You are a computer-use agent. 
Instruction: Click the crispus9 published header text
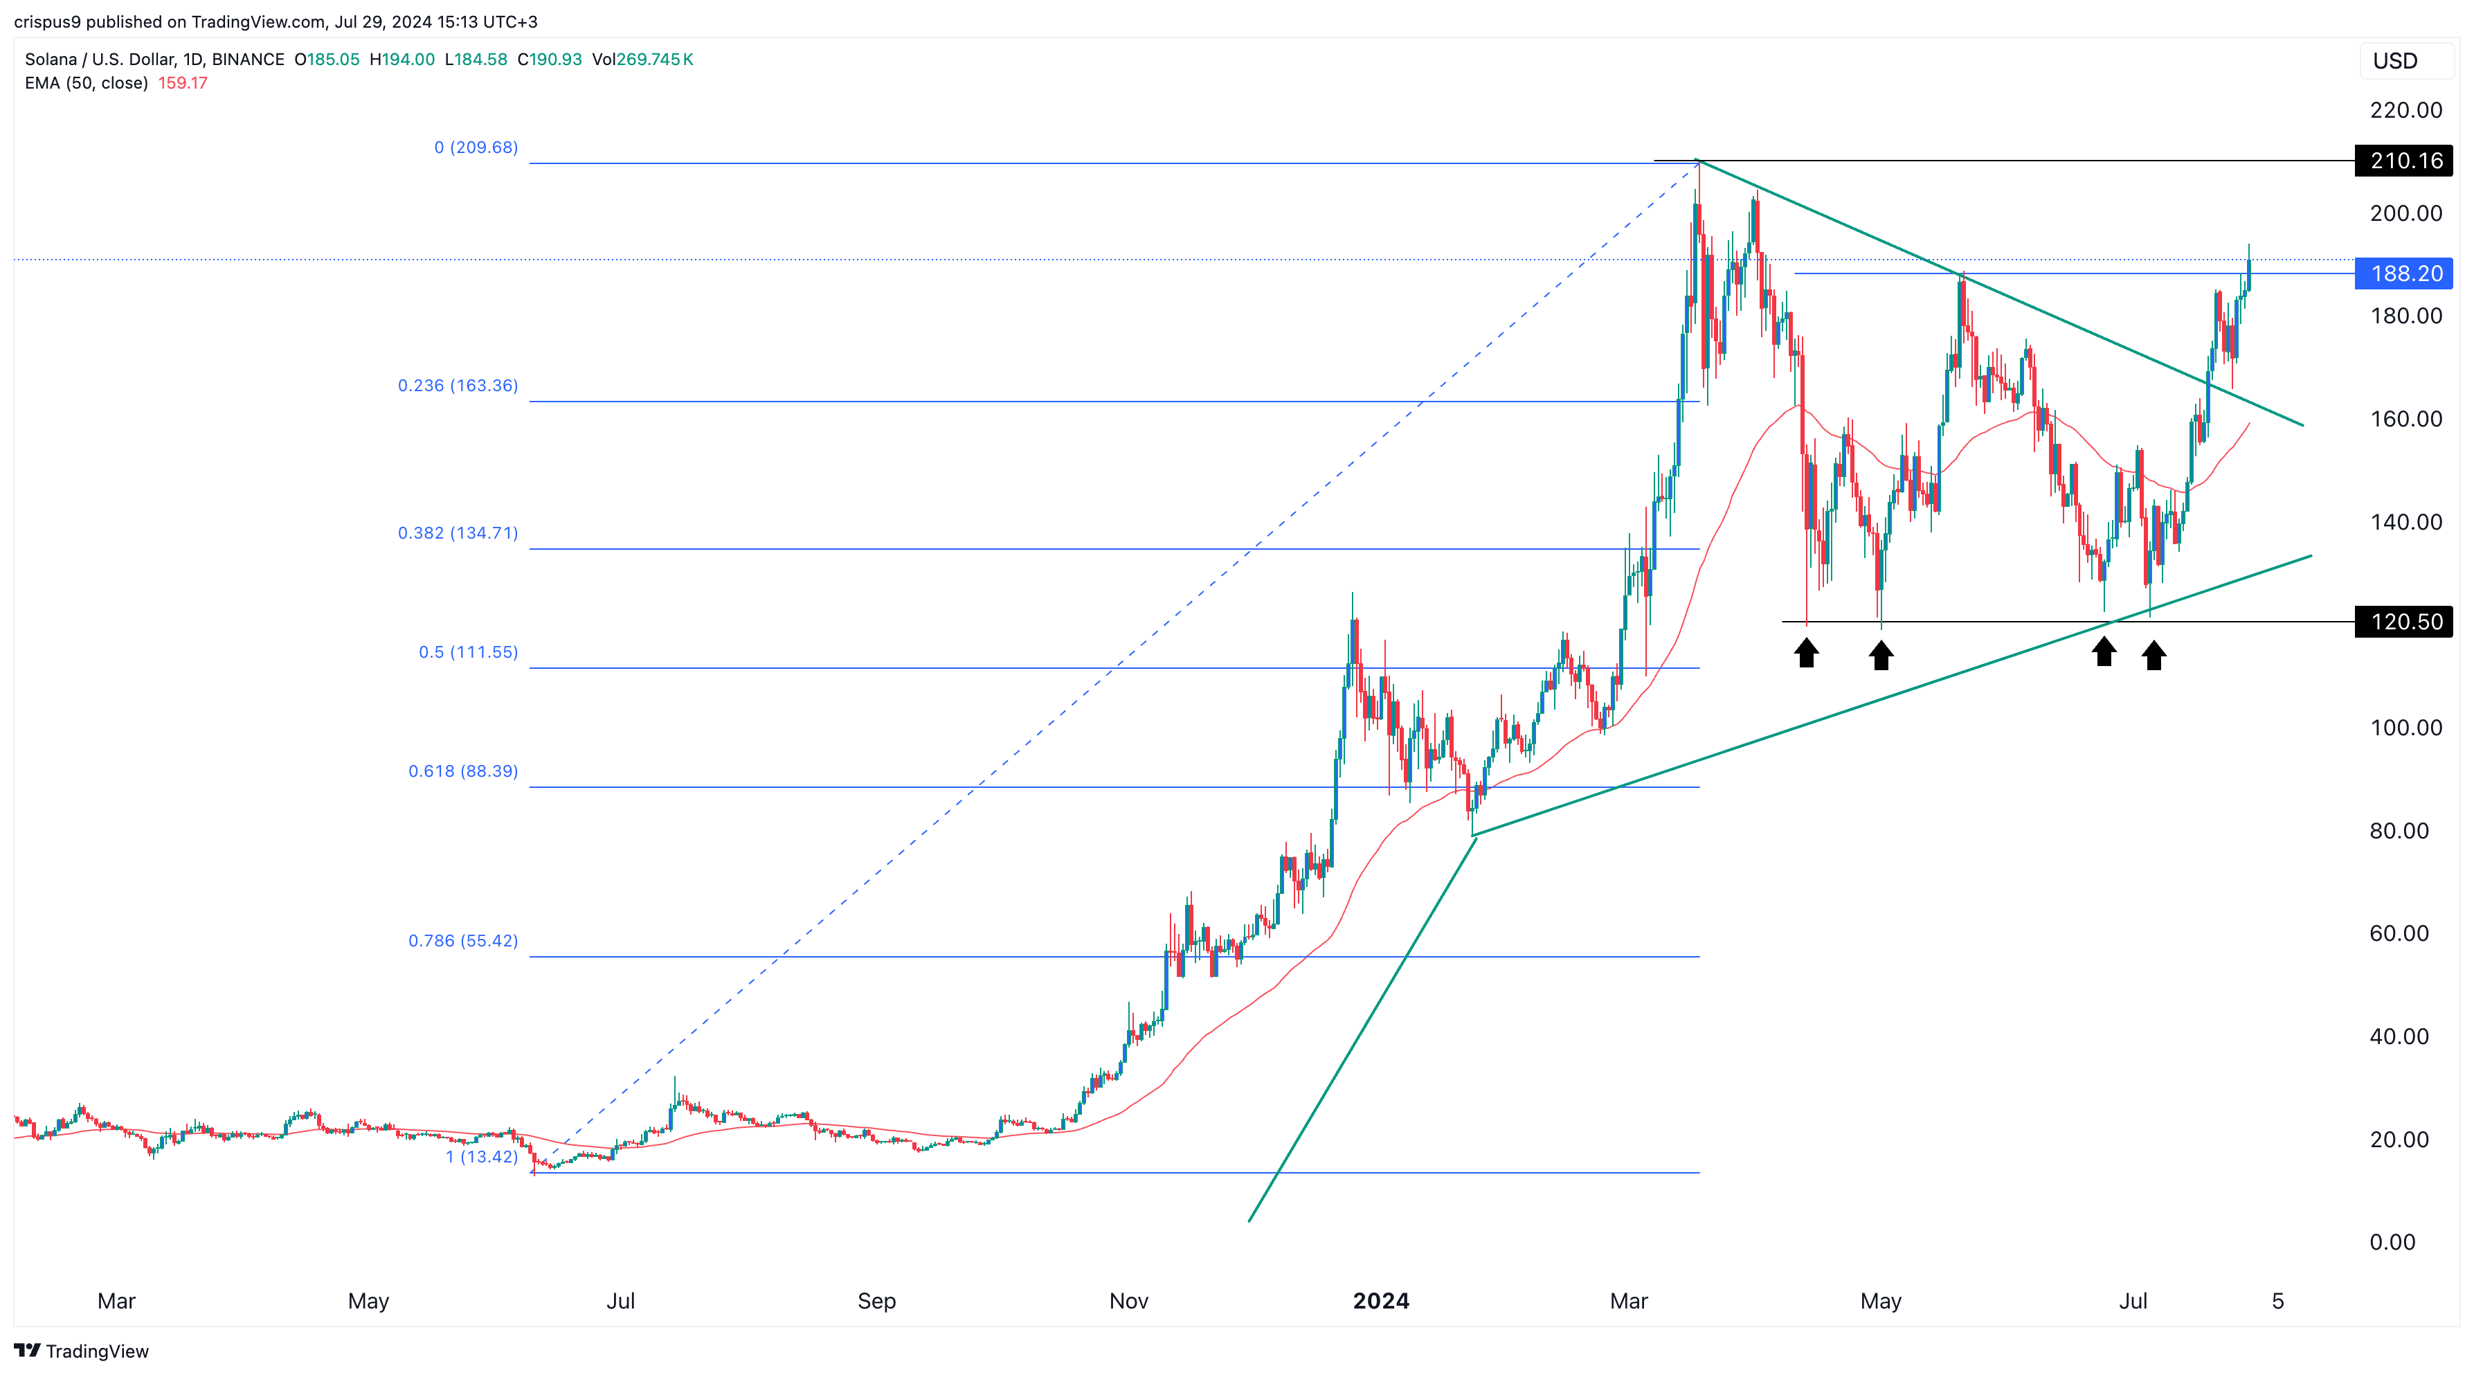(x=276, y=21)
